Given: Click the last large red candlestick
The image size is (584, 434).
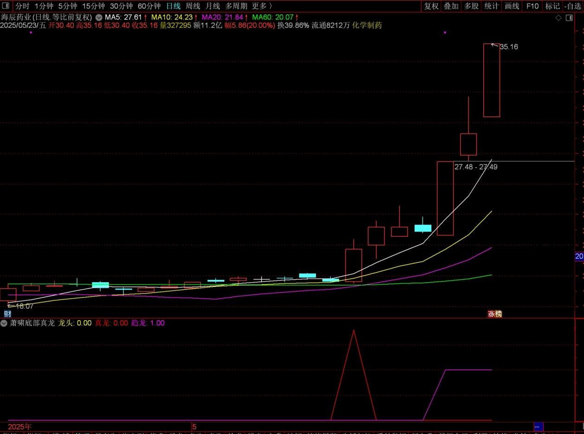Looking at the screenshot, I should click(x=492, y=80).
